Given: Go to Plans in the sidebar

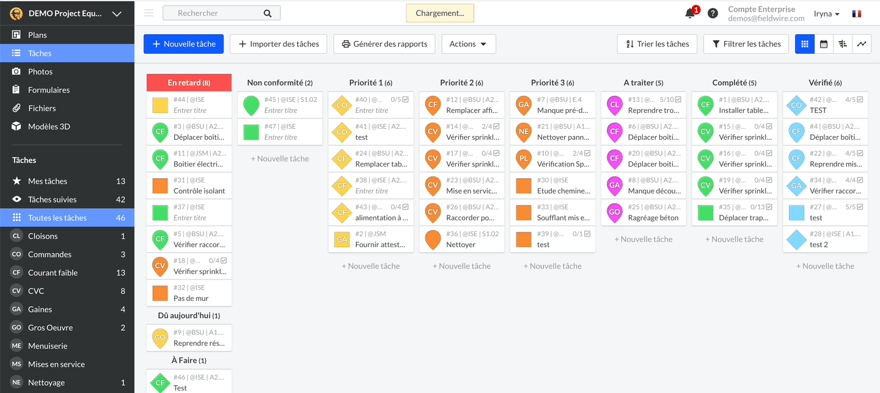Looking at the screenshot, I should pos(37,35).
